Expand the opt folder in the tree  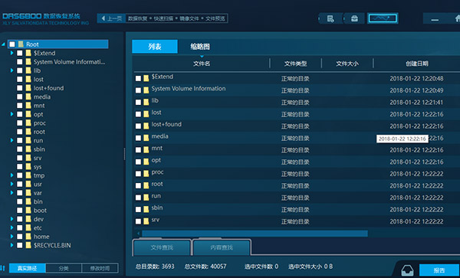pyautogui.click(x=12, y=114)
